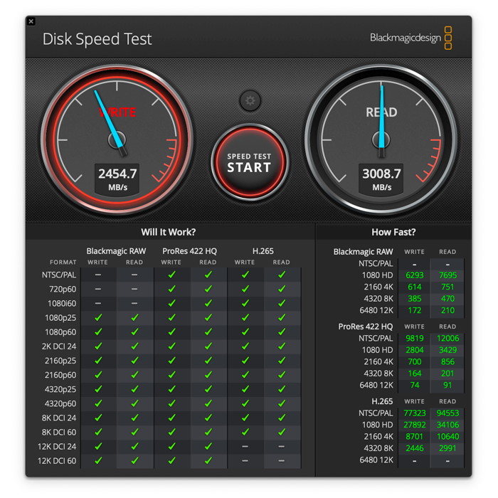
Task: Click H.265 write dash for 12K DCI 24
Action: pyautogui.click(x=245, y=446)
